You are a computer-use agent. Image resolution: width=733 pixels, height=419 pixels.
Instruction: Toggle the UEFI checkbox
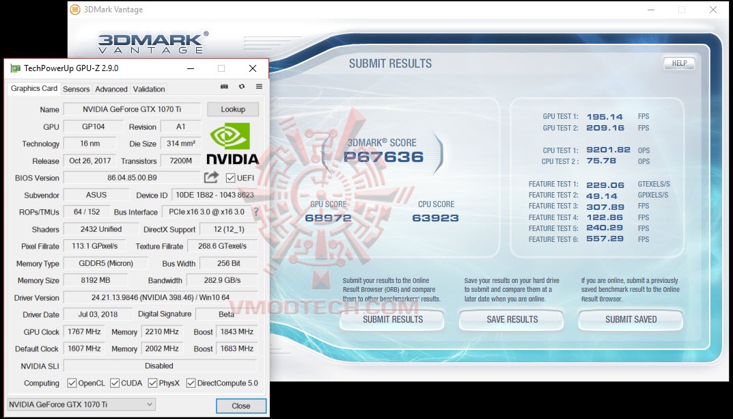(x=230, y=178)
